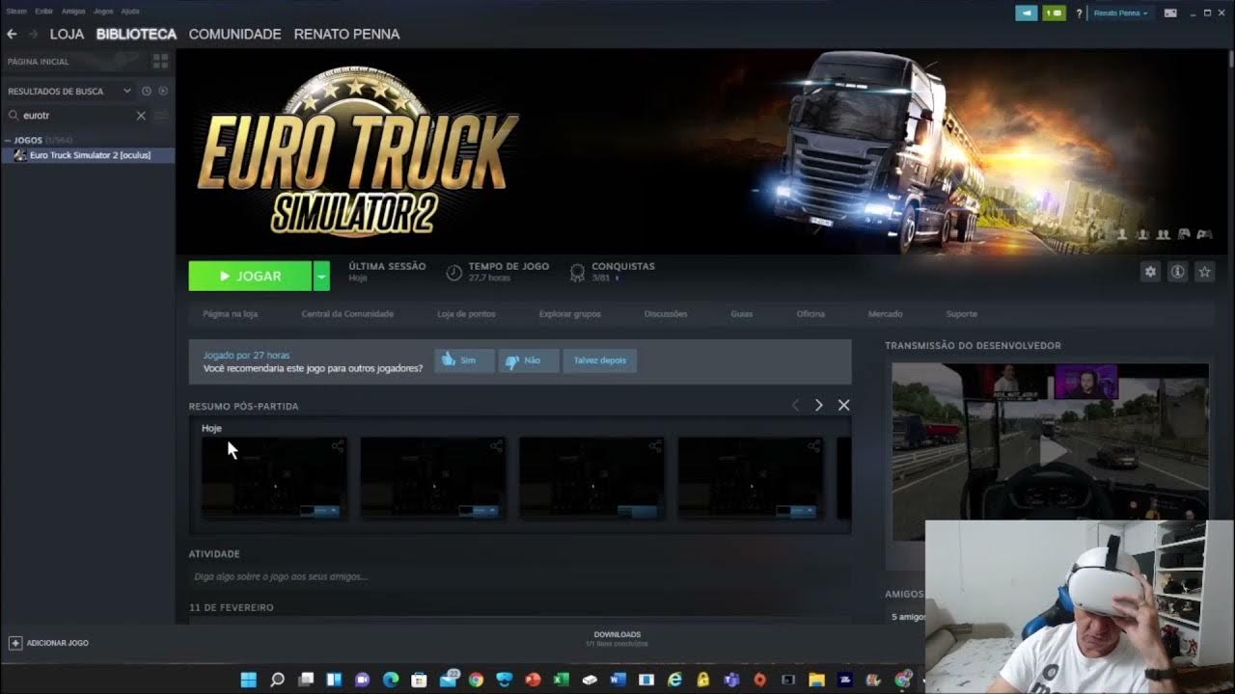
Task: Open Windows Start menu
Action: point(248,680)
